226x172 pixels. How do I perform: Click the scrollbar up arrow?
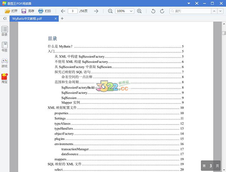tap(224, 24)
